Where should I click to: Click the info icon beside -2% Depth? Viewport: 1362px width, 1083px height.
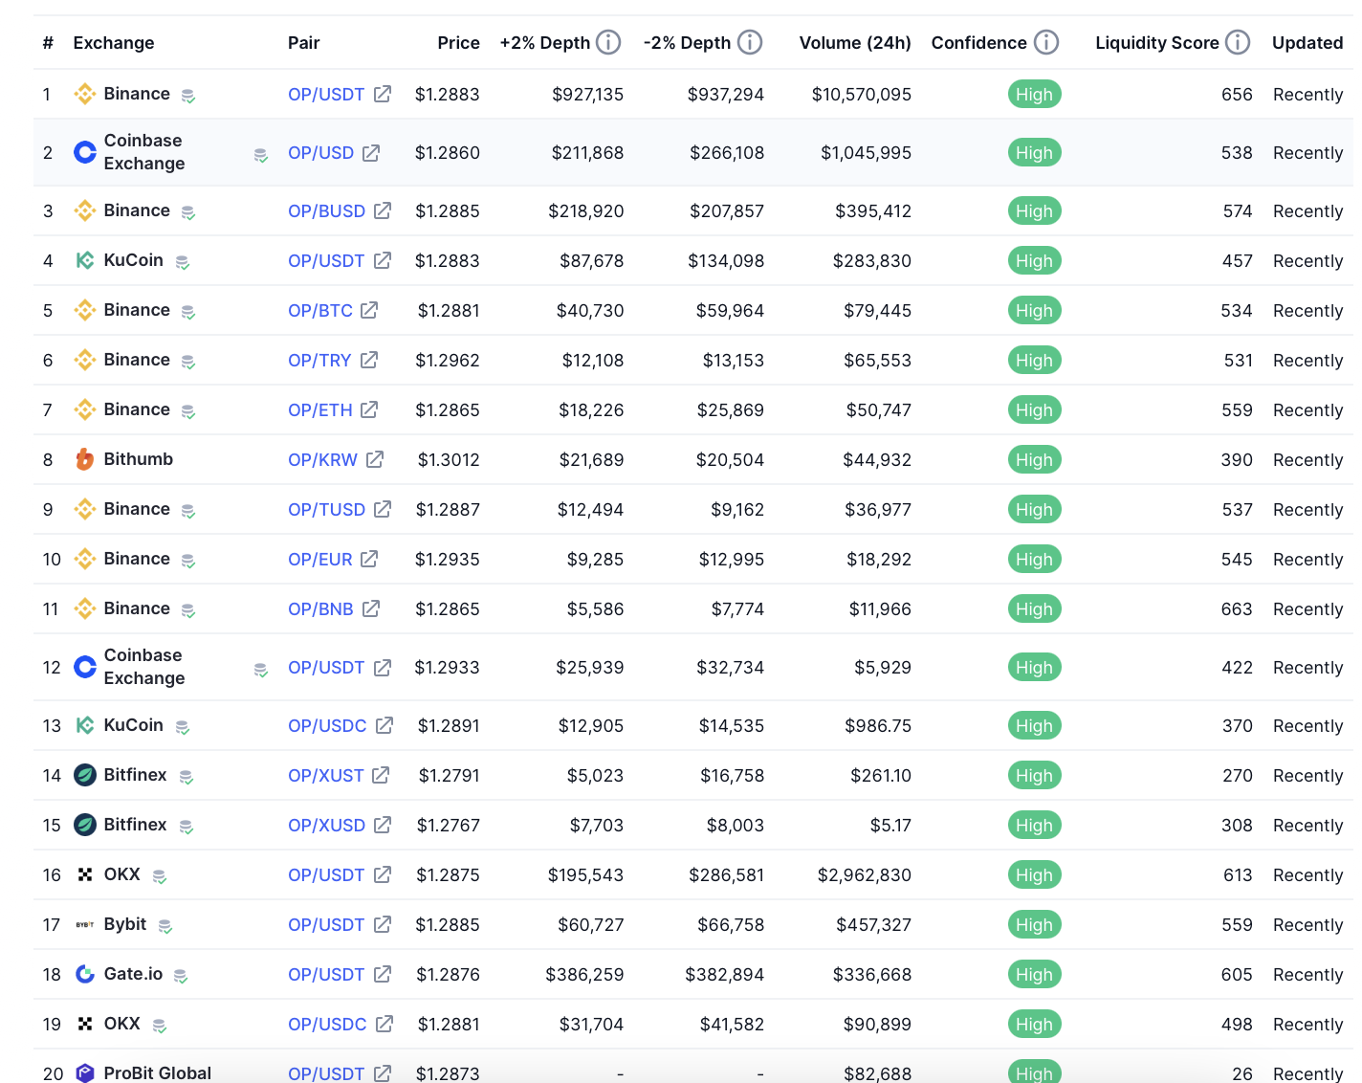(x=750, y=42)
